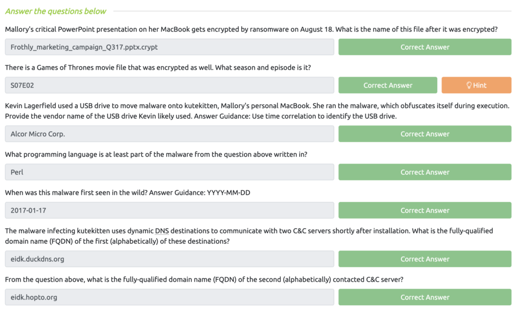Click the Answer the questions below heading
The image size is (515, 311).
tap(55, 11)
